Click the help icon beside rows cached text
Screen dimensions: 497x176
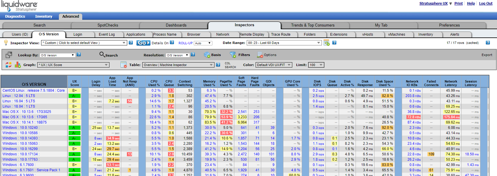tap(488, 42)
